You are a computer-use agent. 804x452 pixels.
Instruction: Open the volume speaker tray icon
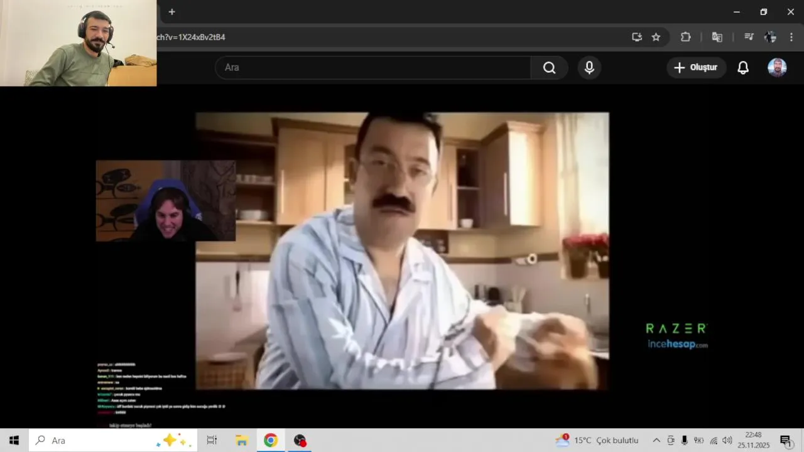727,440
